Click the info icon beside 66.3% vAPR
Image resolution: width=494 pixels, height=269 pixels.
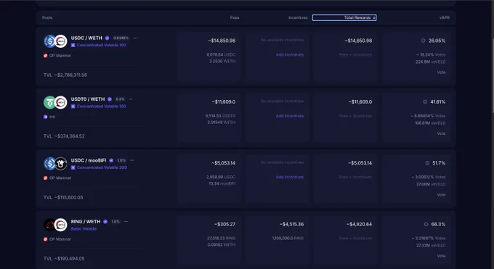pos(426,224)
